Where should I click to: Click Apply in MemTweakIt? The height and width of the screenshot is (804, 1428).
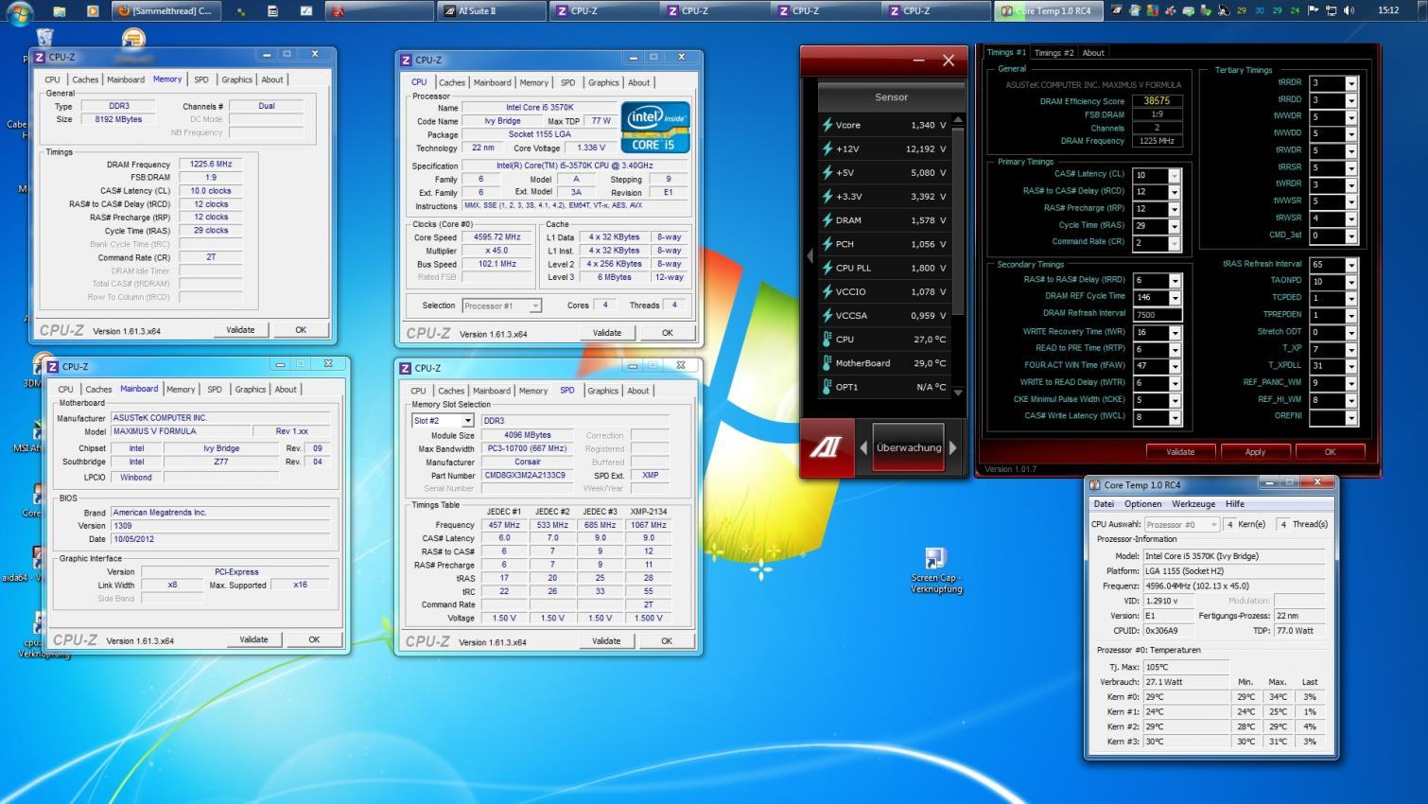1255,452
